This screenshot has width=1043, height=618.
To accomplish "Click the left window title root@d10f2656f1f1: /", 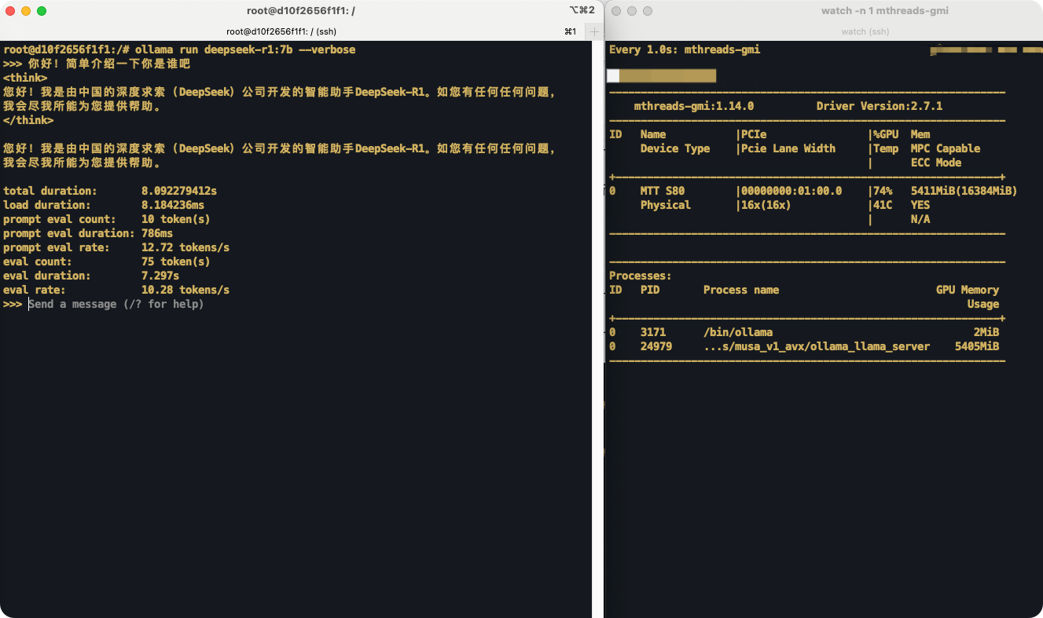I will point(301,11).
